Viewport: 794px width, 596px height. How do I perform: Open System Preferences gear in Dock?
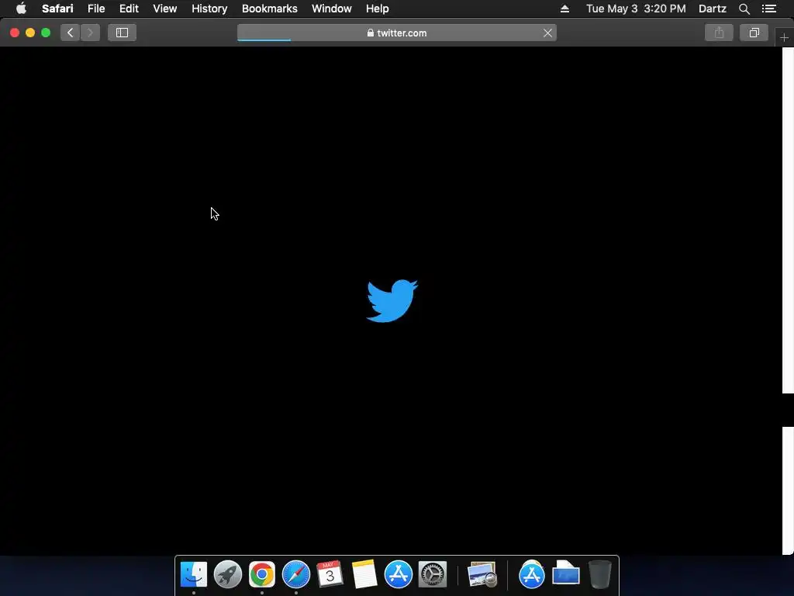(433, 574)
